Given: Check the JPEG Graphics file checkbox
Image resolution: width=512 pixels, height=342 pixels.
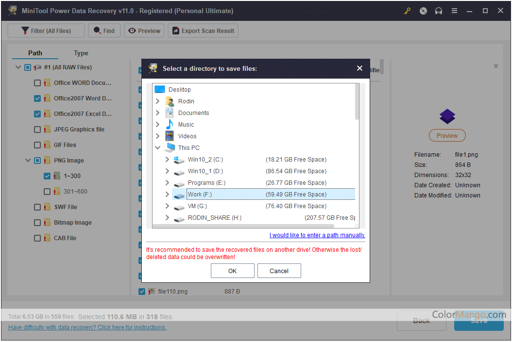Looking at the screenshot, I should pos(37,129).
